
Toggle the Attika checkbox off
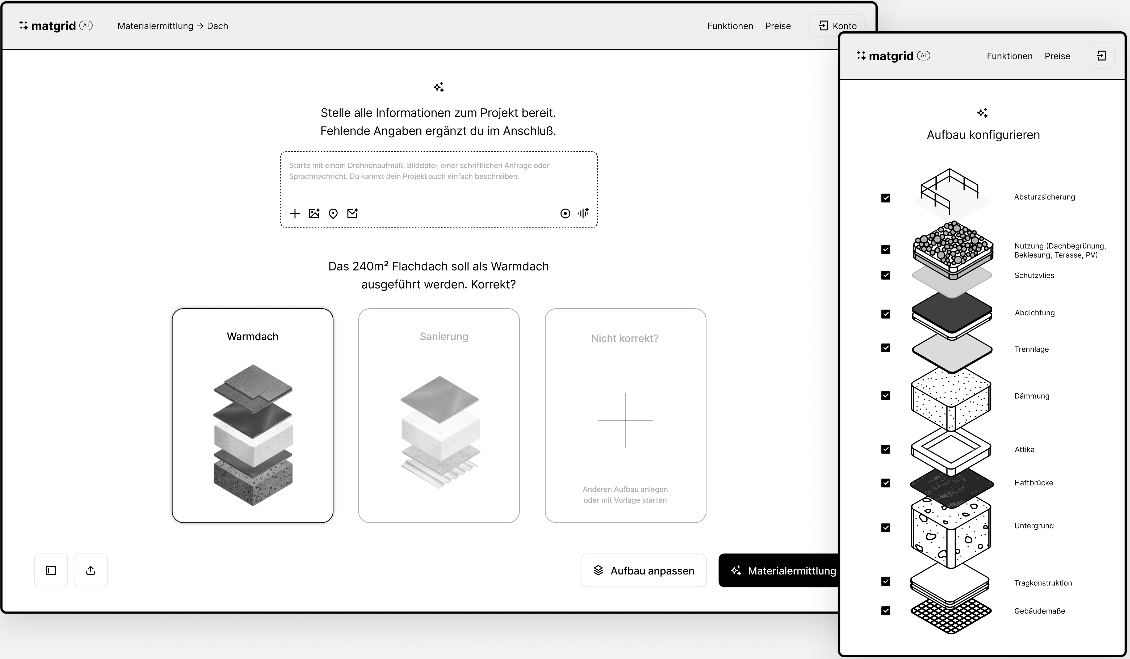[886, 450]
